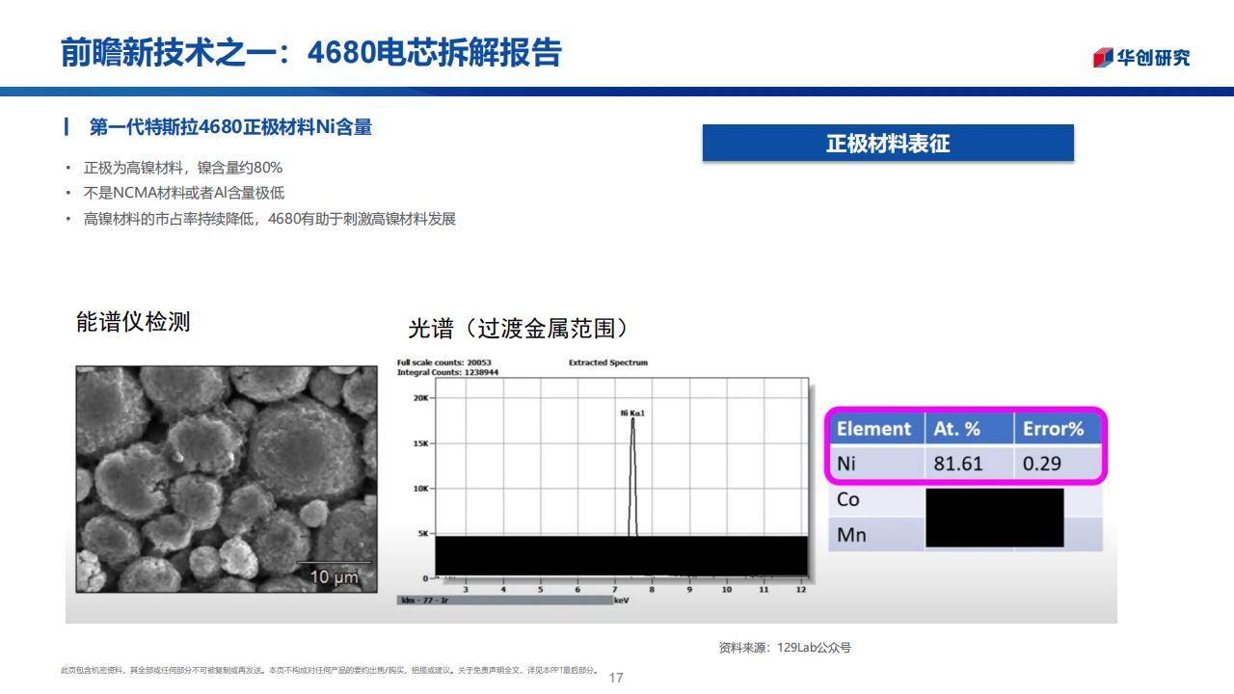Click the source note 资料来源：129Lab公众号
1234x694 pixels.
785,648
